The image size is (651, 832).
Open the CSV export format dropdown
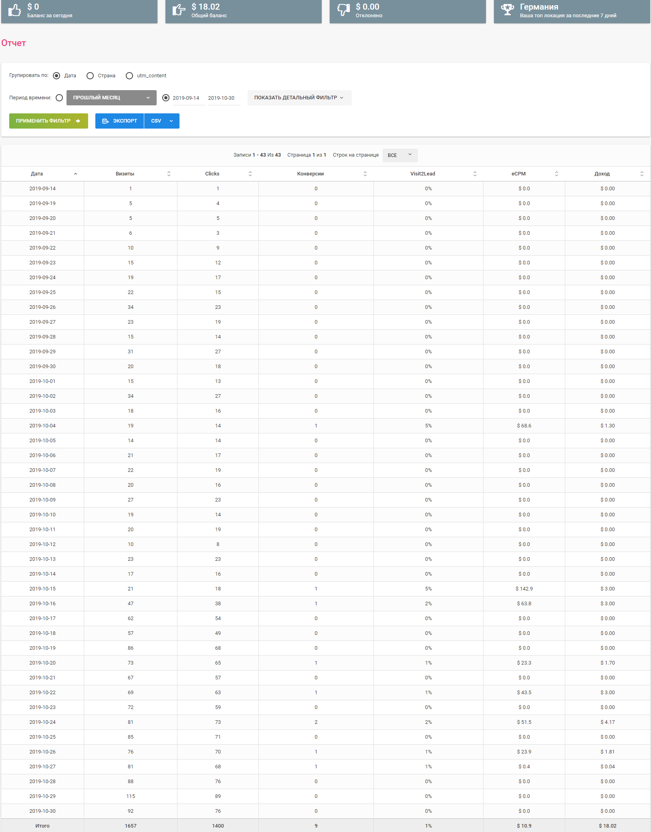(x=162, y=121)
